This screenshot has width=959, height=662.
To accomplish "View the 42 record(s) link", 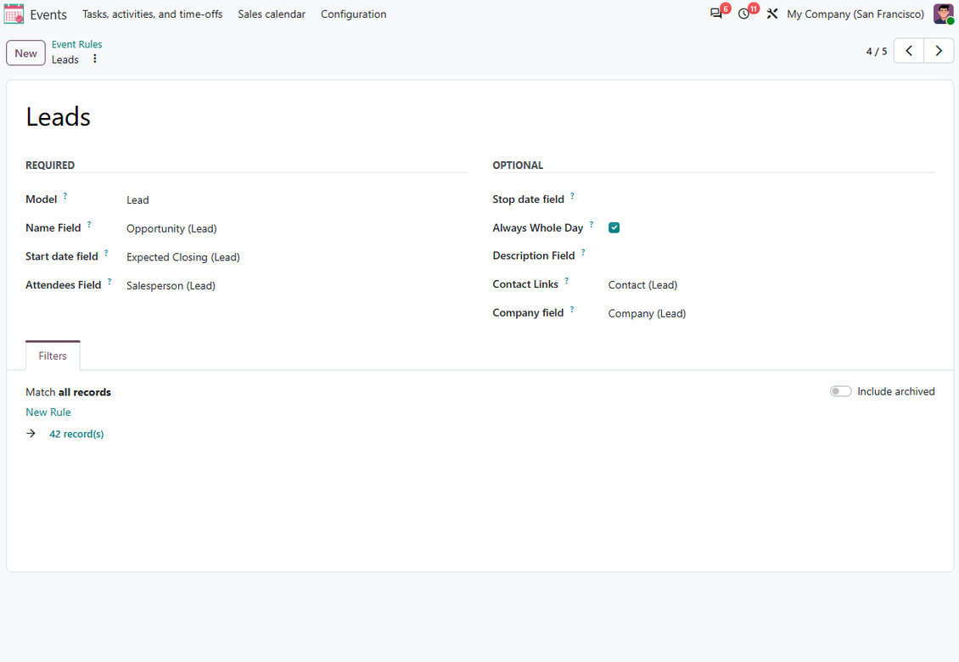I will 76,434.
